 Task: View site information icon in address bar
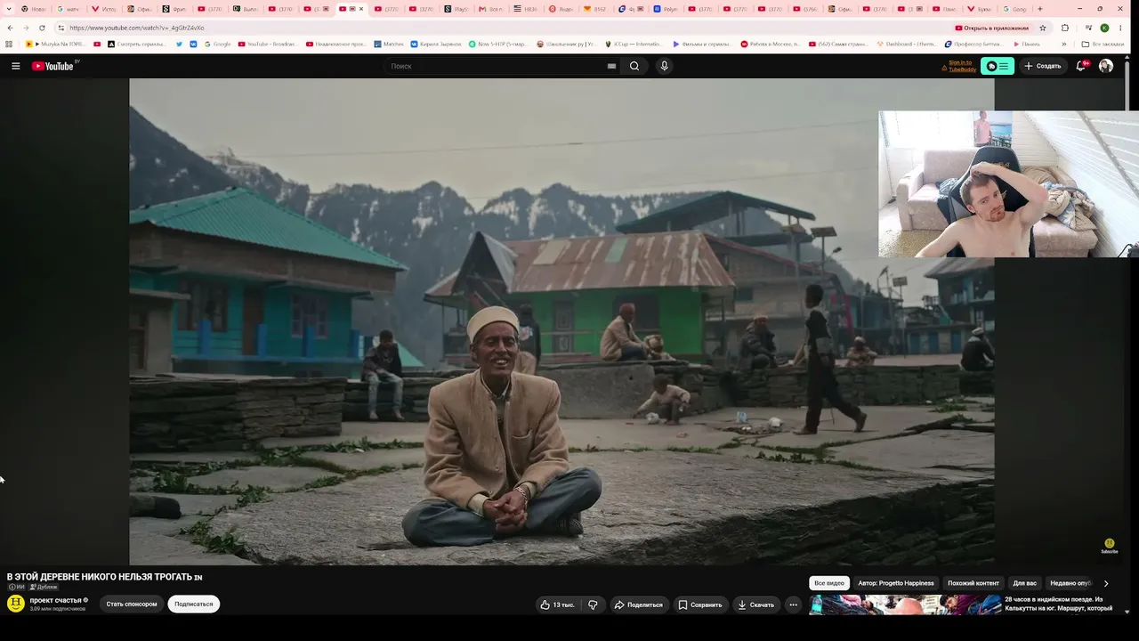61,28
